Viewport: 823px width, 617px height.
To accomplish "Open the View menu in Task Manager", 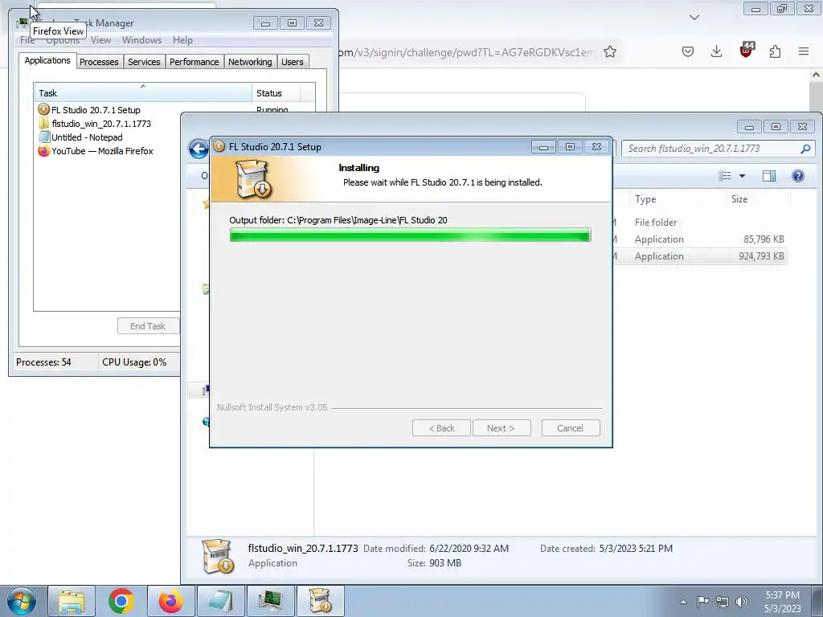I will (x=100, y=40).
